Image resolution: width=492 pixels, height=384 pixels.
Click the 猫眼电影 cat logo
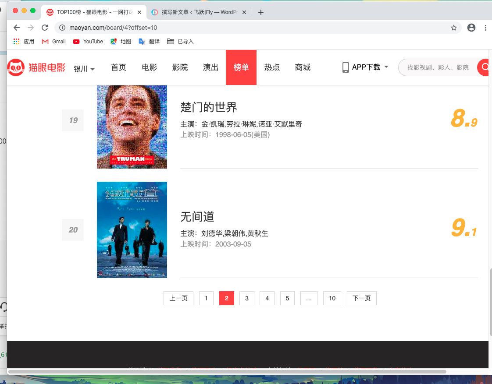(36, 67)
